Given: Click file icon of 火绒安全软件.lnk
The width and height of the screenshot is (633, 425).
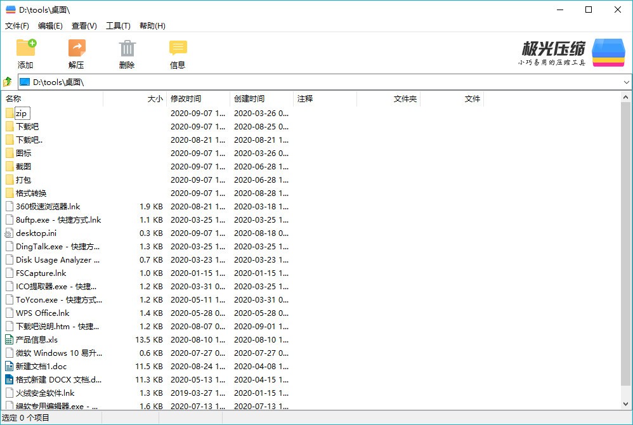Looking at the screenshot, I should 10,393.
